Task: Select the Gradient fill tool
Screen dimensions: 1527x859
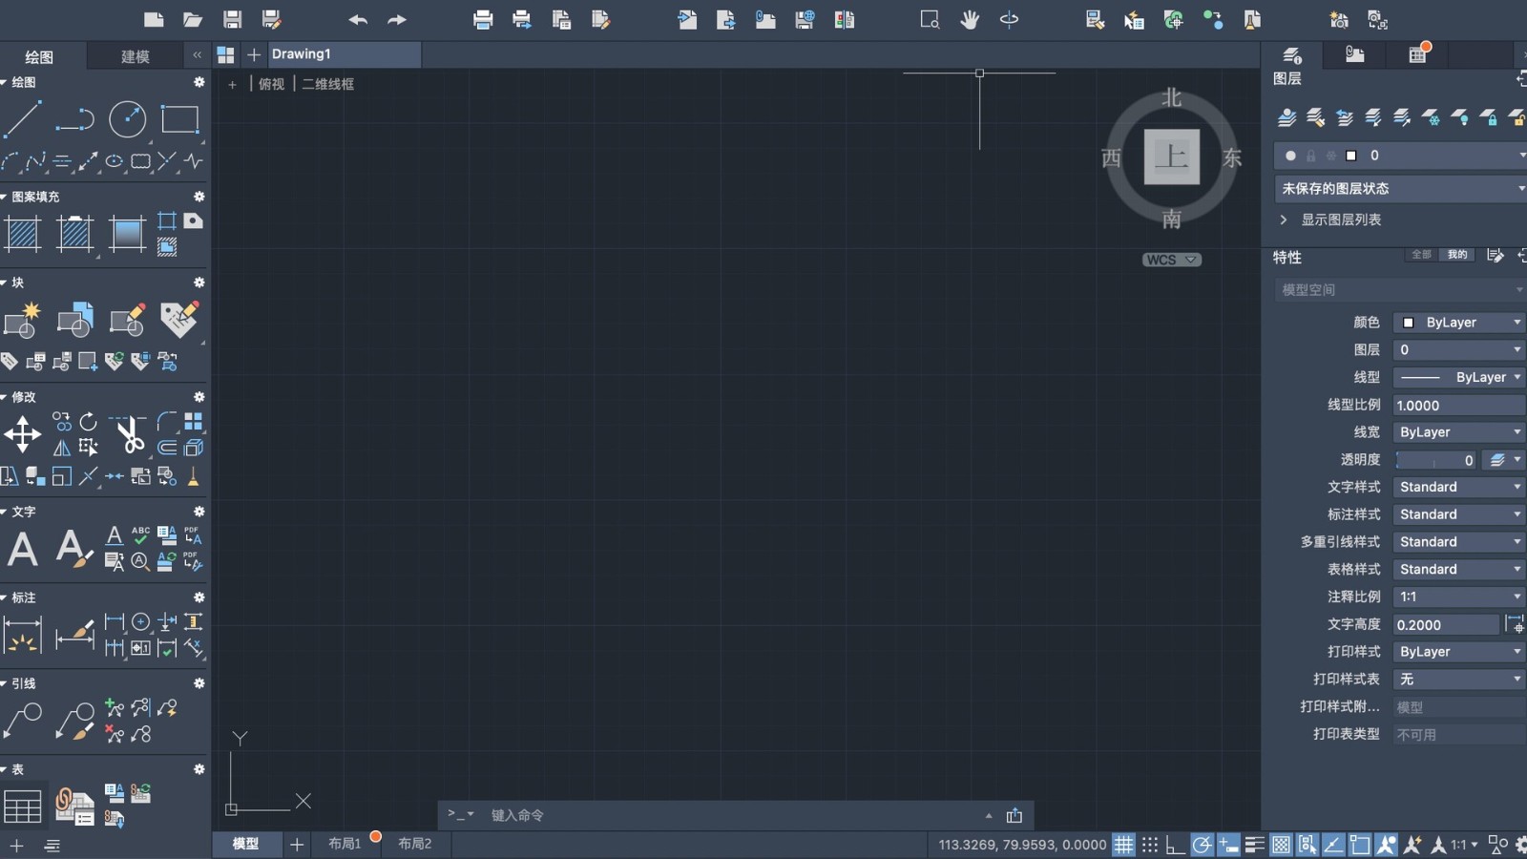Action: click(127, 234)
